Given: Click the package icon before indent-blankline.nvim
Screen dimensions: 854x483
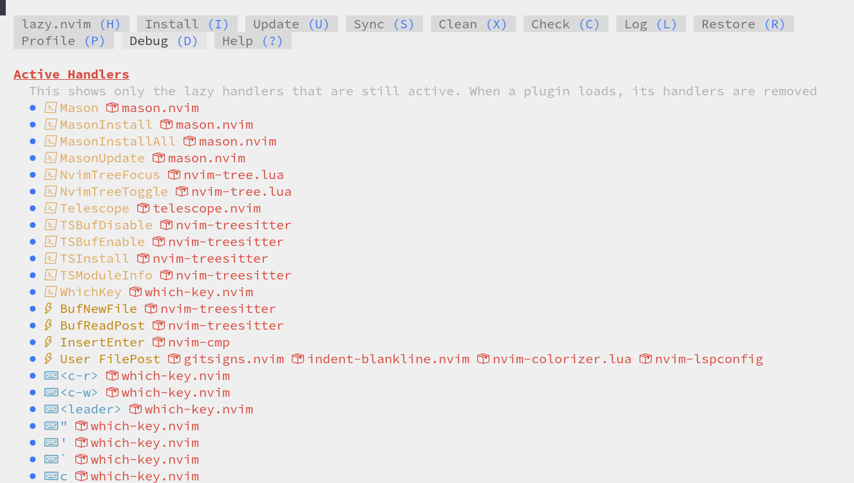Looking at the screenshot, I should [x=298, y=359].
